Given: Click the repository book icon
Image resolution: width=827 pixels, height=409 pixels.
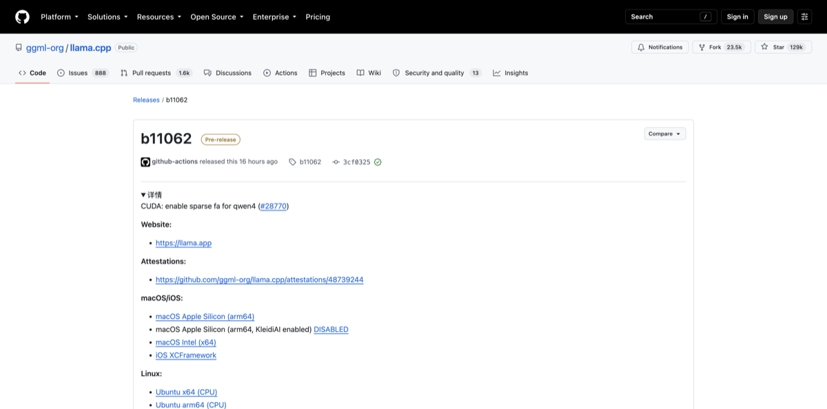Looking at the screenshot, I should [x=19, y=48].
